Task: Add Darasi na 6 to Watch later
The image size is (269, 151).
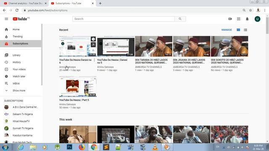Action: (93, 39)
